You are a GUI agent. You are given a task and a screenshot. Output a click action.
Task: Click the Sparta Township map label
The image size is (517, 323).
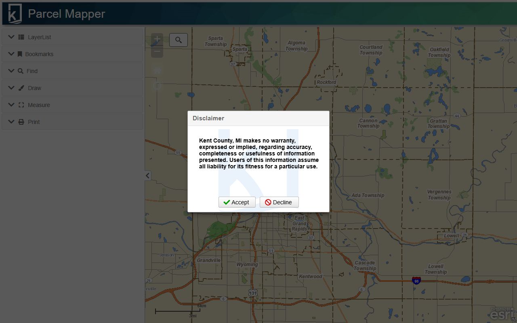coord(216,41)
